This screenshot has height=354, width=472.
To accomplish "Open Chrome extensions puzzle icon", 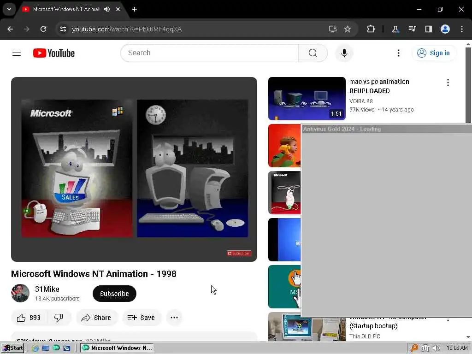I will [371, 29].
